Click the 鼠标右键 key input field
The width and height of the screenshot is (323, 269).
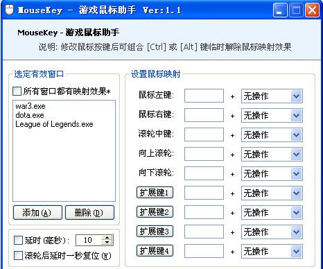pyautogui.click(x=204, y=115)
